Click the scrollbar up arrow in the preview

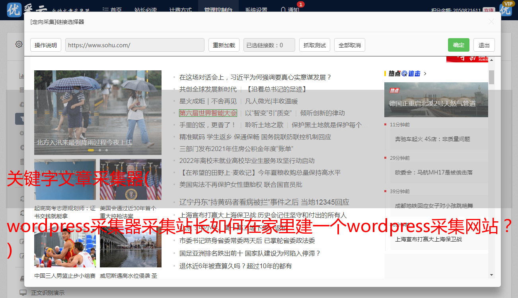(x=491, y=60)
